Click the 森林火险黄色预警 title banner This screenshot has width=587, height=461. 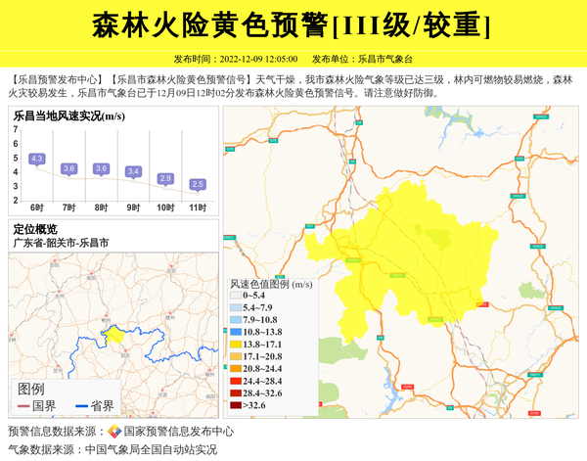click(x=293, y=24)
